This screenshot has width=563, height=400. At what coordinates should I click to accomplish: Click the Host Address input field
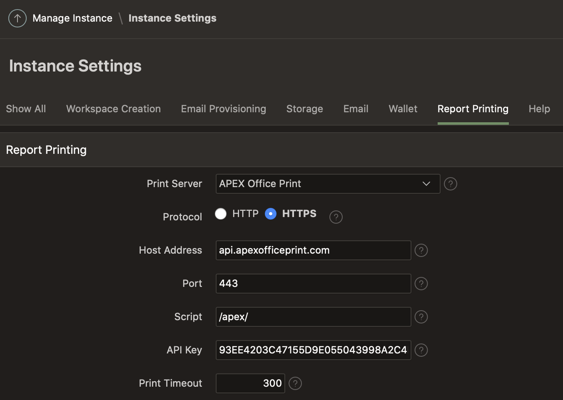coord(313,250)
